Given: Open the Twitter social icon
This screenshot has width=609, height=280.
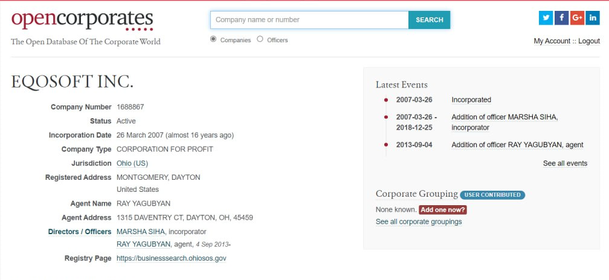Looking at the screenshot, I should pyautogui.click(x=546, y=18).
